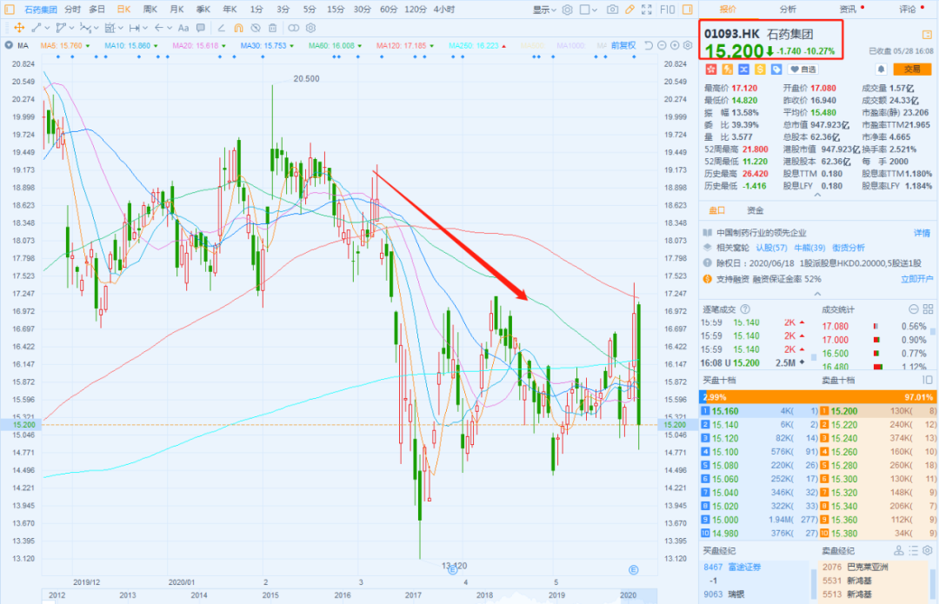Open broker queue settings gear
The width and height of the screenshot is (939, 604).
coord(927,551)
